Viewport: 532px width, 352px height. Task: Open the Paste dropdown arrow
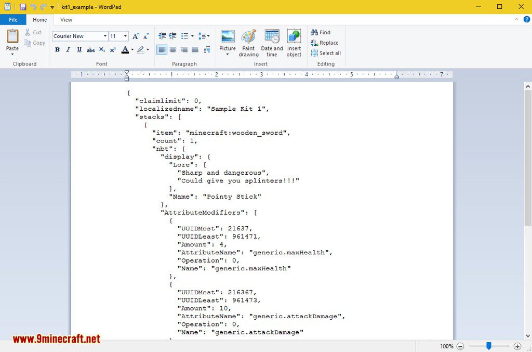12,54
